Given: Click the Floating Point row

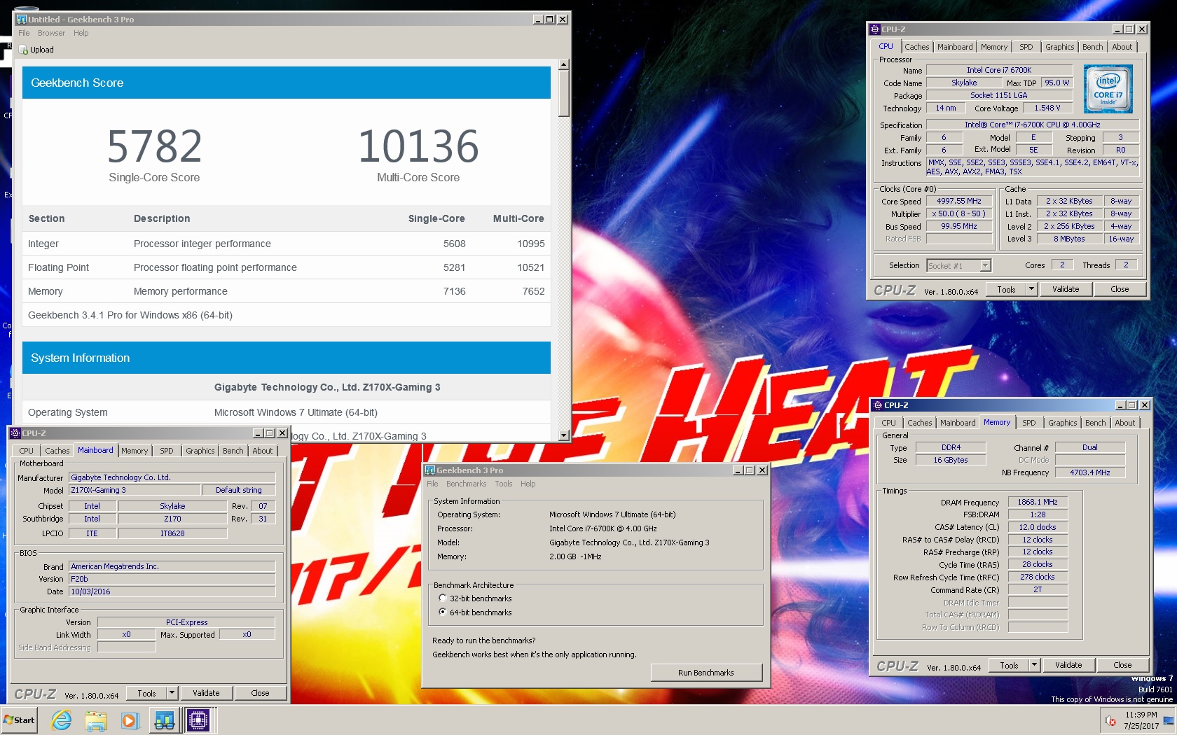Looking at the screenshot, I should (286, 267).
